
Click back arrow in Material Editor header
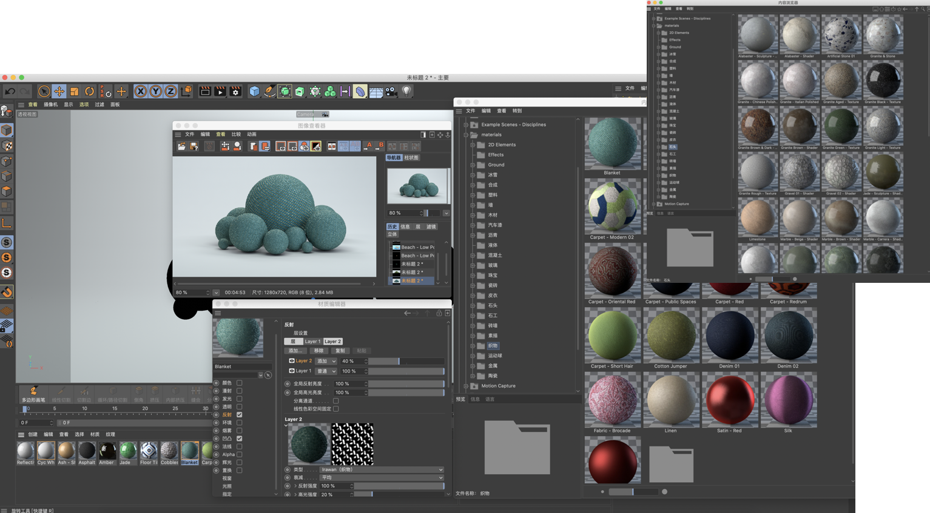point(407,313)
